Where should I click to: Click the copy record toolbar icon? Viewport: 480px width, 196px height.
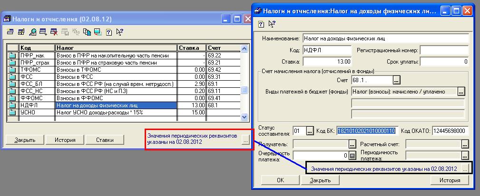[x=86, y=32]
